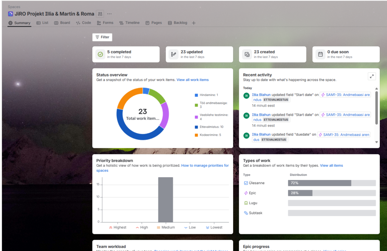This screenshot has width=387, height=251.
Task: Open the Filter dropdown
Action: pos(102,37)
